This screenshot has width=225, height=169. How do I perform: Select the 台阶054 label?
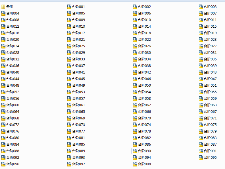point(144,92)
